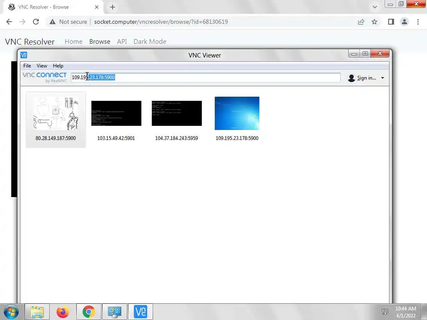
Task: Click the Not secure warning icon
Action: coord(52,22)
